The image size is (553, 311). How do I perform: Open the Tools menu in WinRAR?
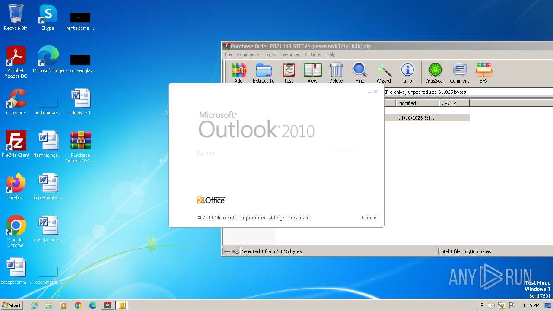click(x=270, y=54)
